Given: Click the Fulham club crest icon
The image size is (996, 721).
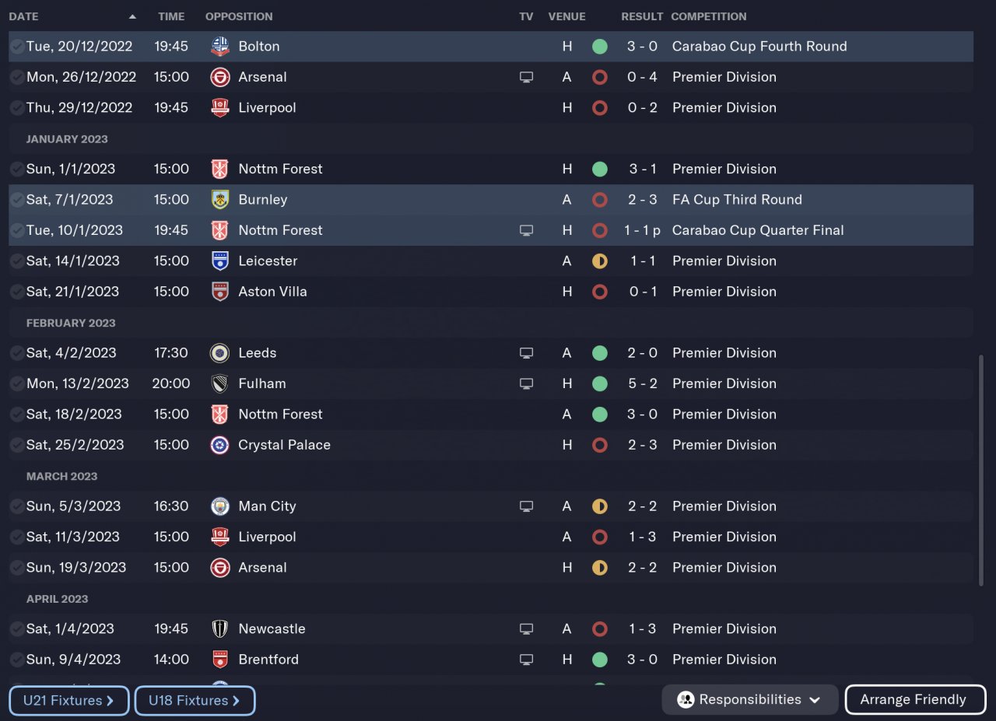Looking at the screenshot, I should point(220,383).
